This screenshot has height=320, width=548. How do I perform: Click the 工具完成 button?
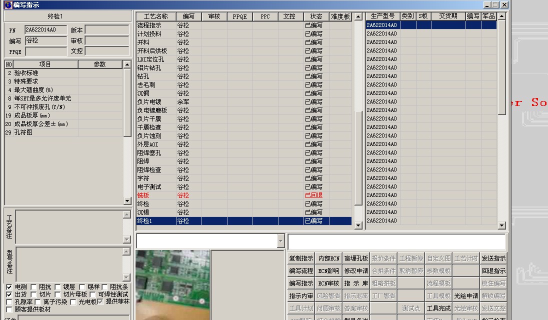[x=438, y=308]
